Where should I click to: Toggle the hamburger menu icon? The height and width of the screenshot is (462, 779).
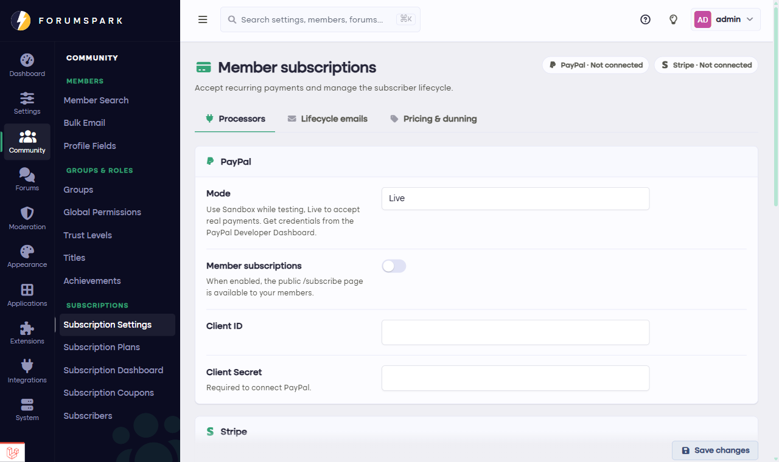[203, 19]
